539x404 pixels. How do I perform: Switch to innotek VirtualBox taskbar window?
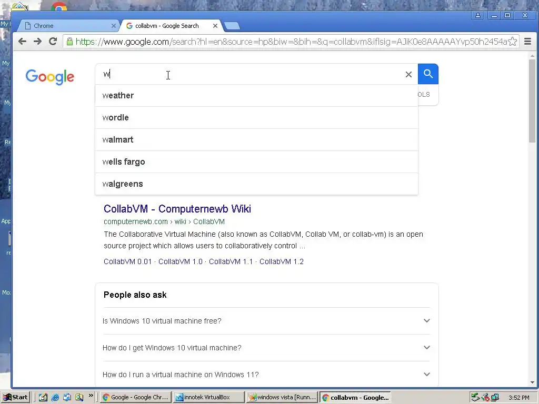(x=208, y=397)
